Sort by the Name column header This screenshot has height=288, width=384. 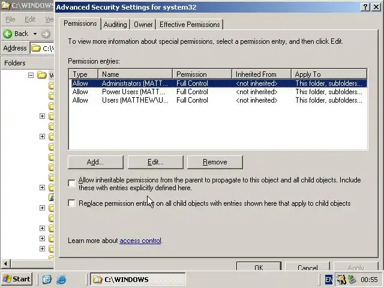135,74
